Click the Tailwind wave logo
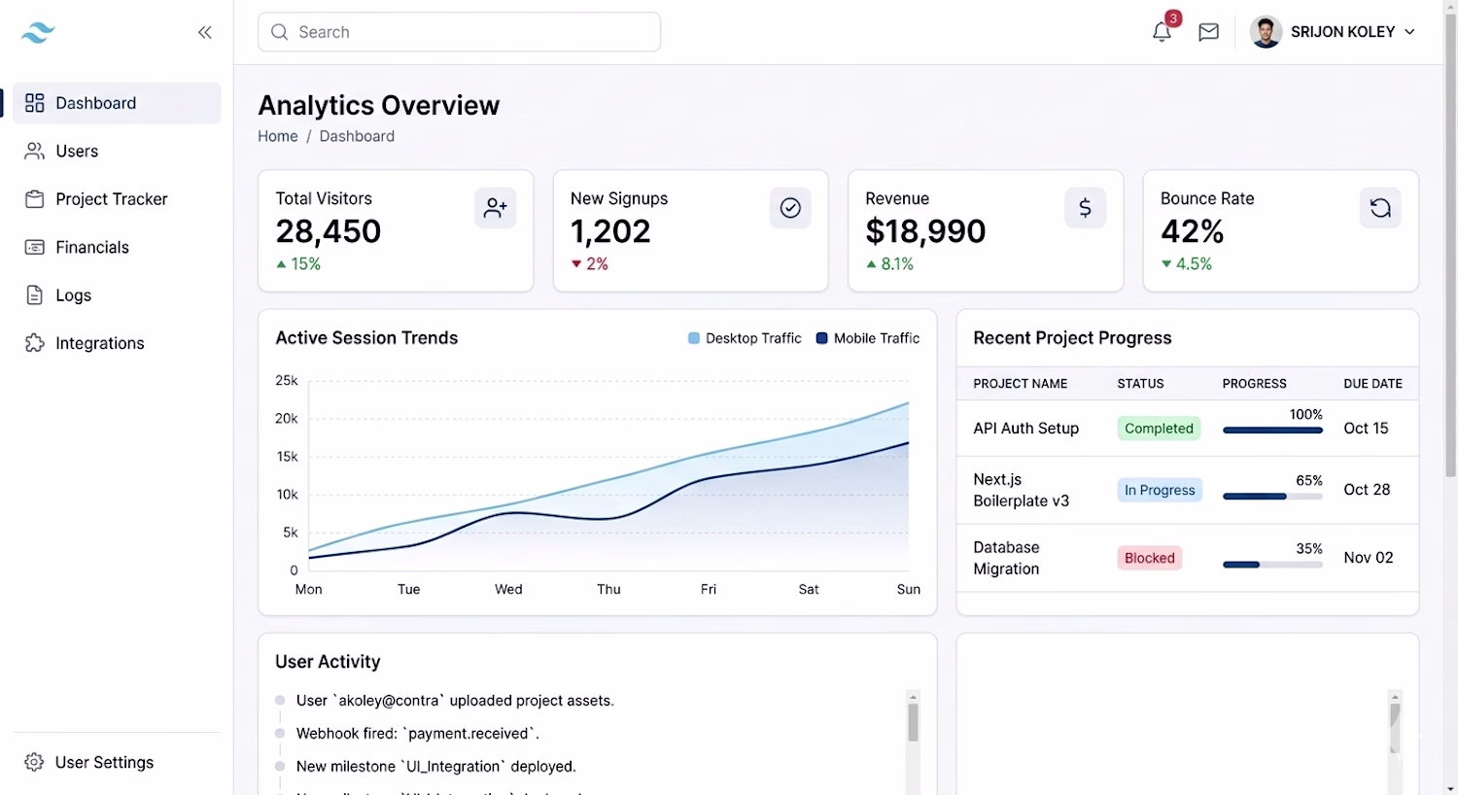 [x=38, y=33]
